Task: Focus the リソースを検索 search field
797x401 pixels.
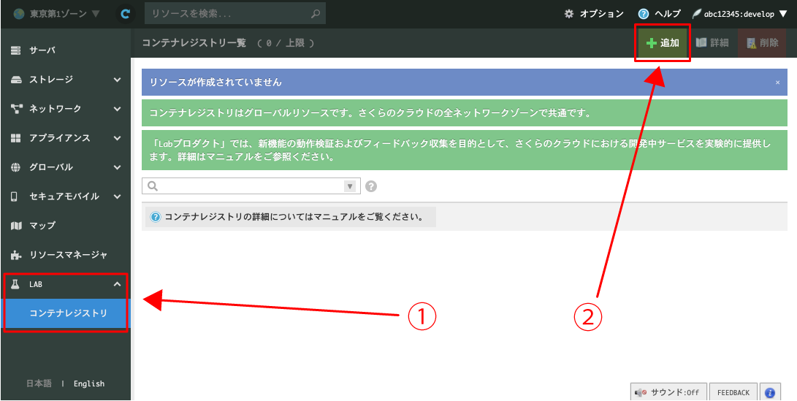Action: 234,14
